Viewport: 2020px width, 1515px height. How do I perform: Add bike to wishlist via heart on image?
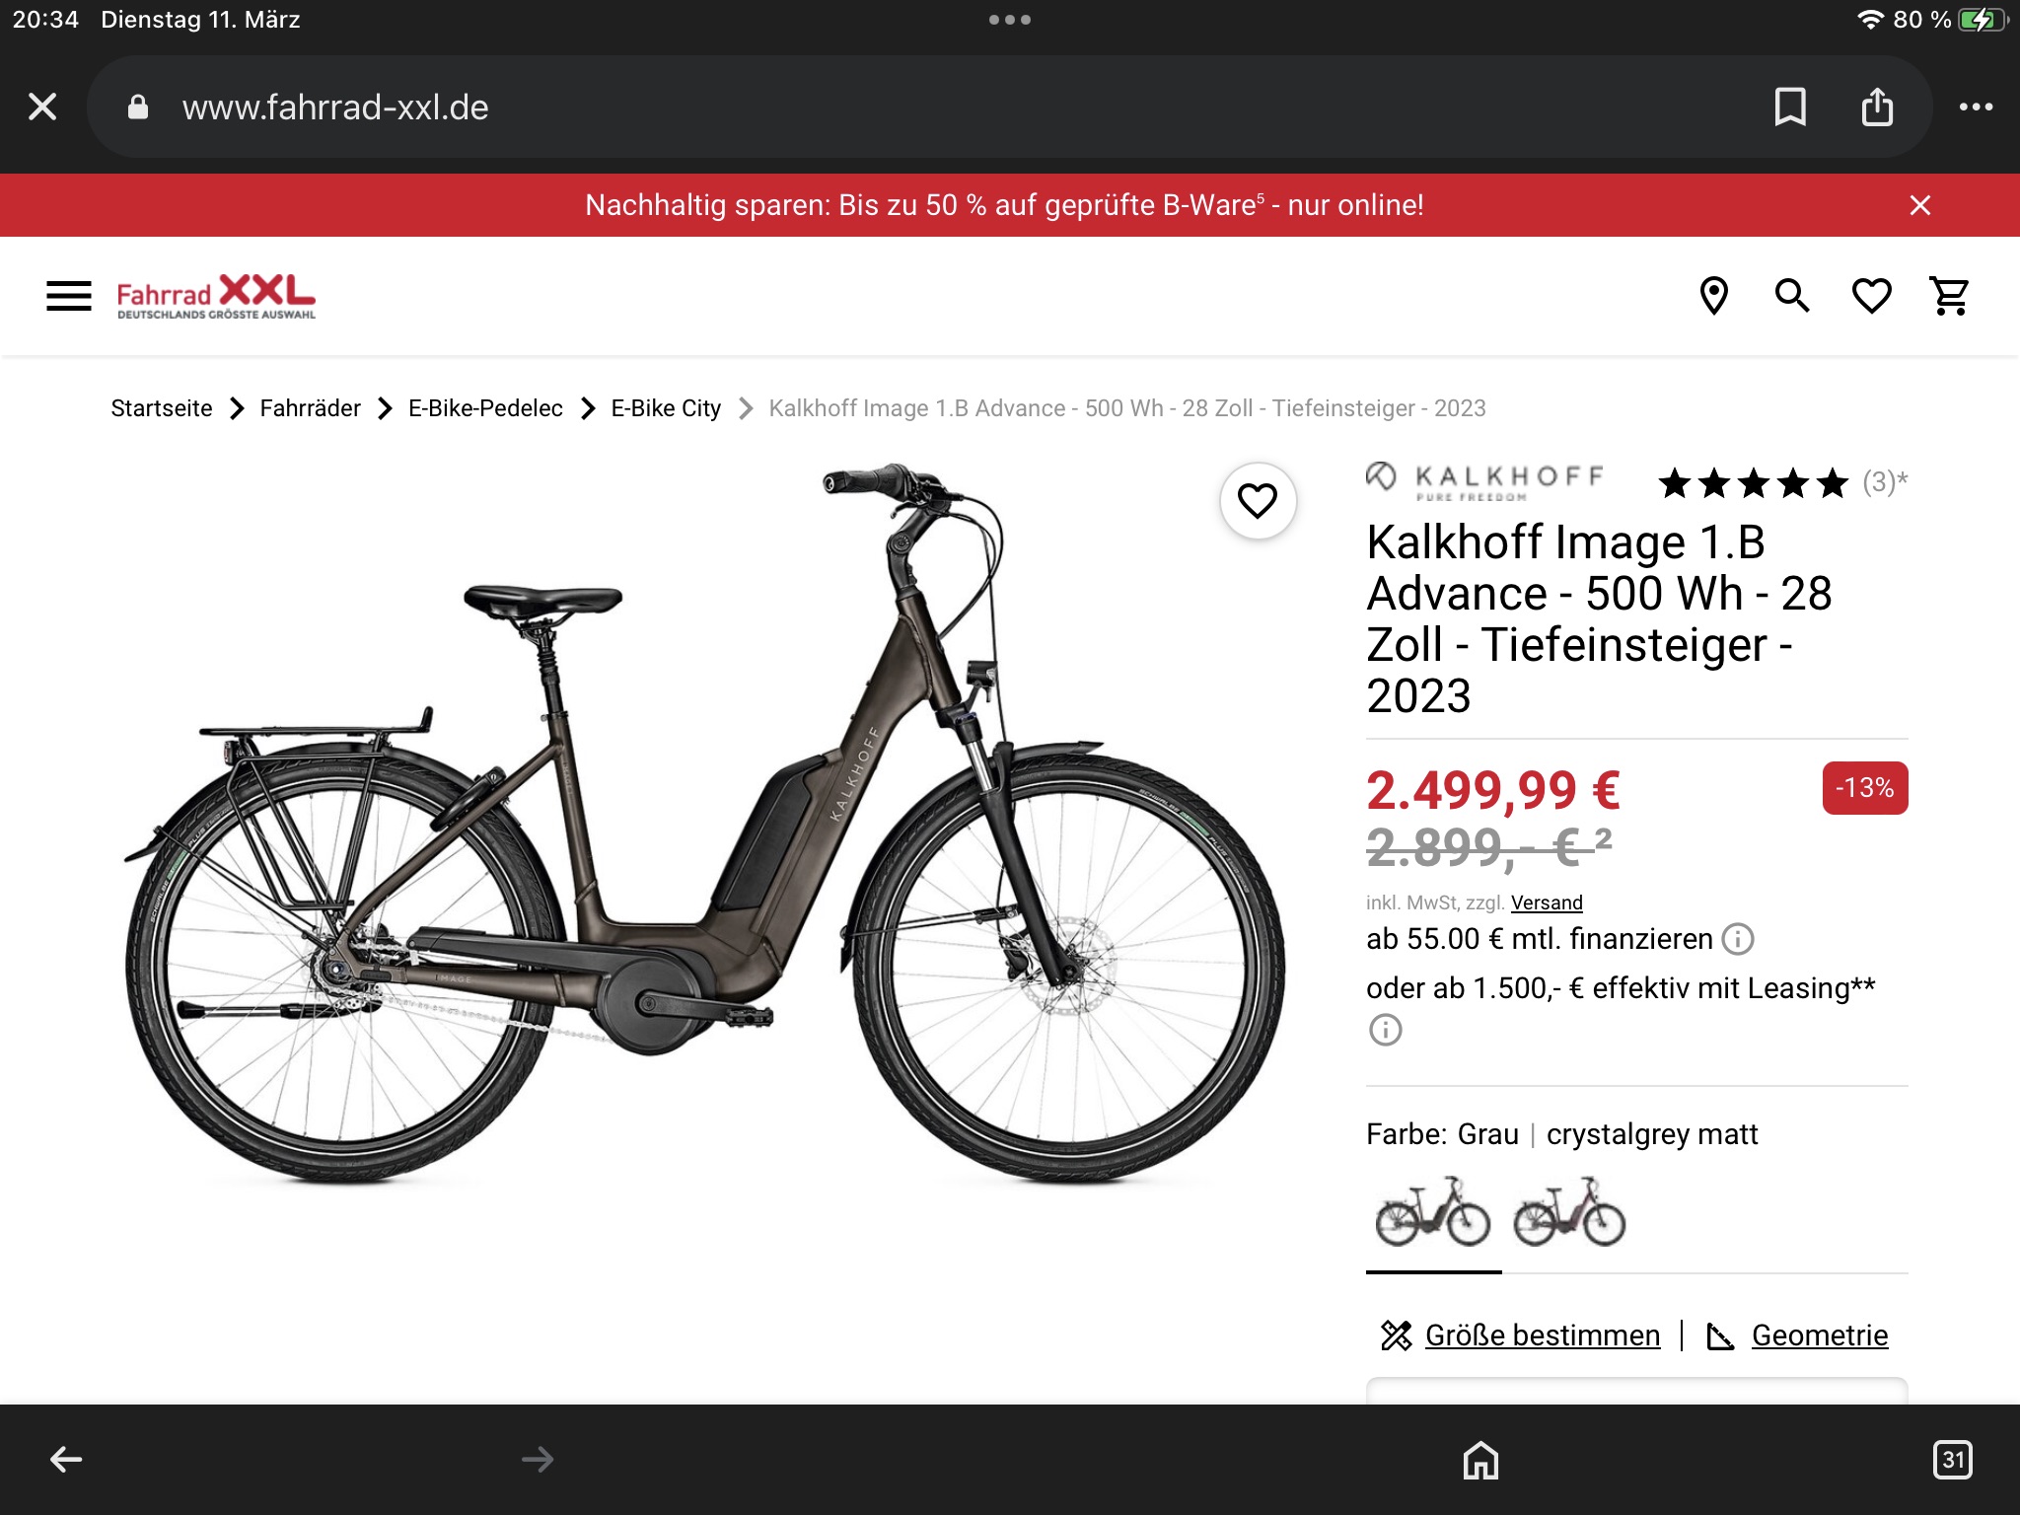click(x=1258, y=501)
